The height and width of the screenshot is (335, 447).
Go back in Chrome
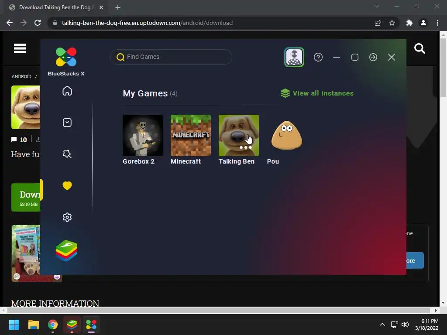tap(10, 23)
